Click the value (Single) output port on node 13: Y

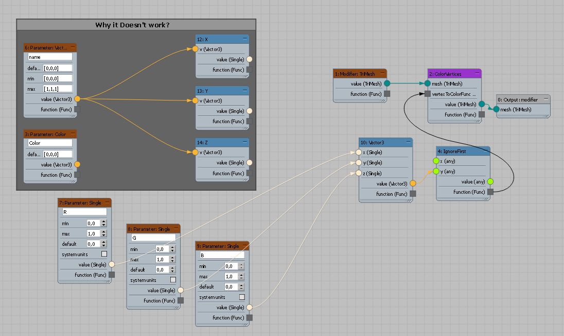pyautogui.click(x=249, y=111)
